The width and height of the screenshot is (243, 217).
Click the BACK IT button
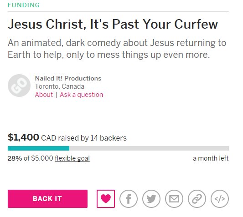click(47, 199)
